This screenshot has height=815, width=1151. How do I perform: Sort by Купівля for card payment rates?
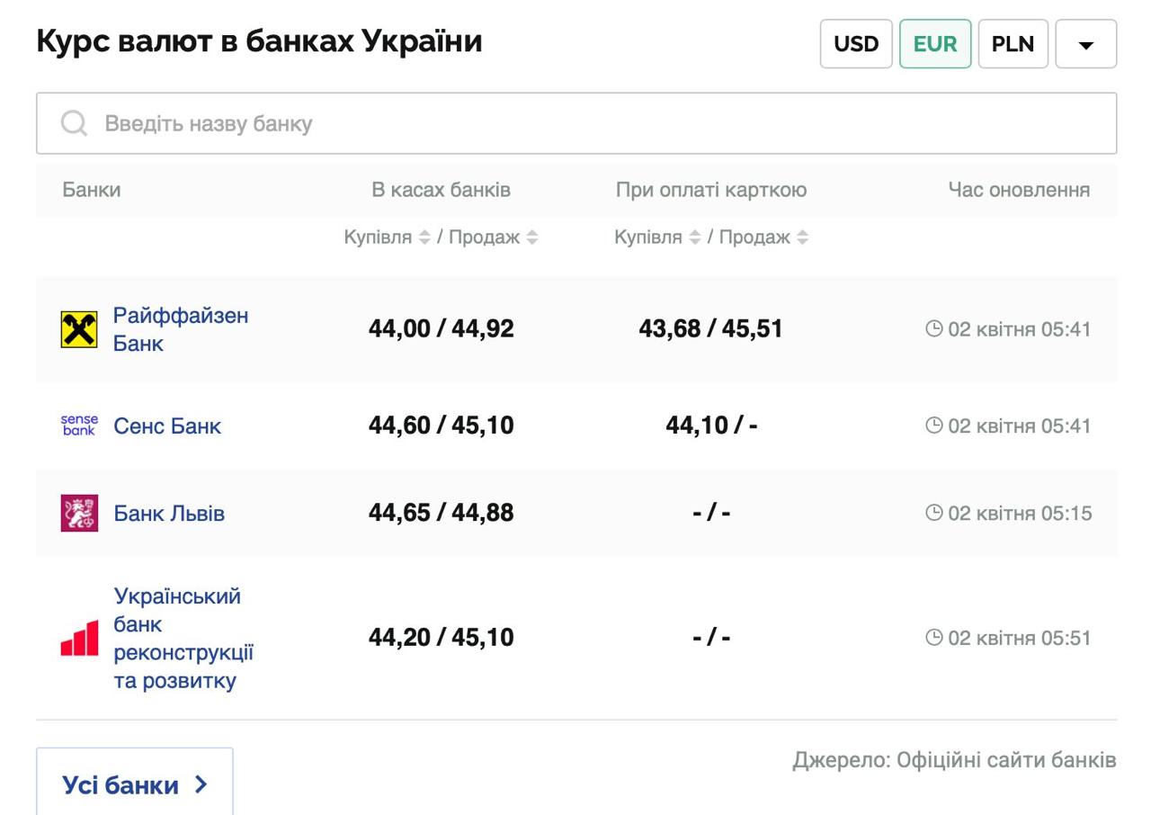tap(694, 237)
